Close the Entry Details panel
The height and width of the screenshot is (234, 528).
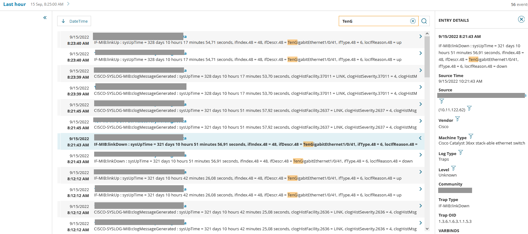click(x=521, y=19)
